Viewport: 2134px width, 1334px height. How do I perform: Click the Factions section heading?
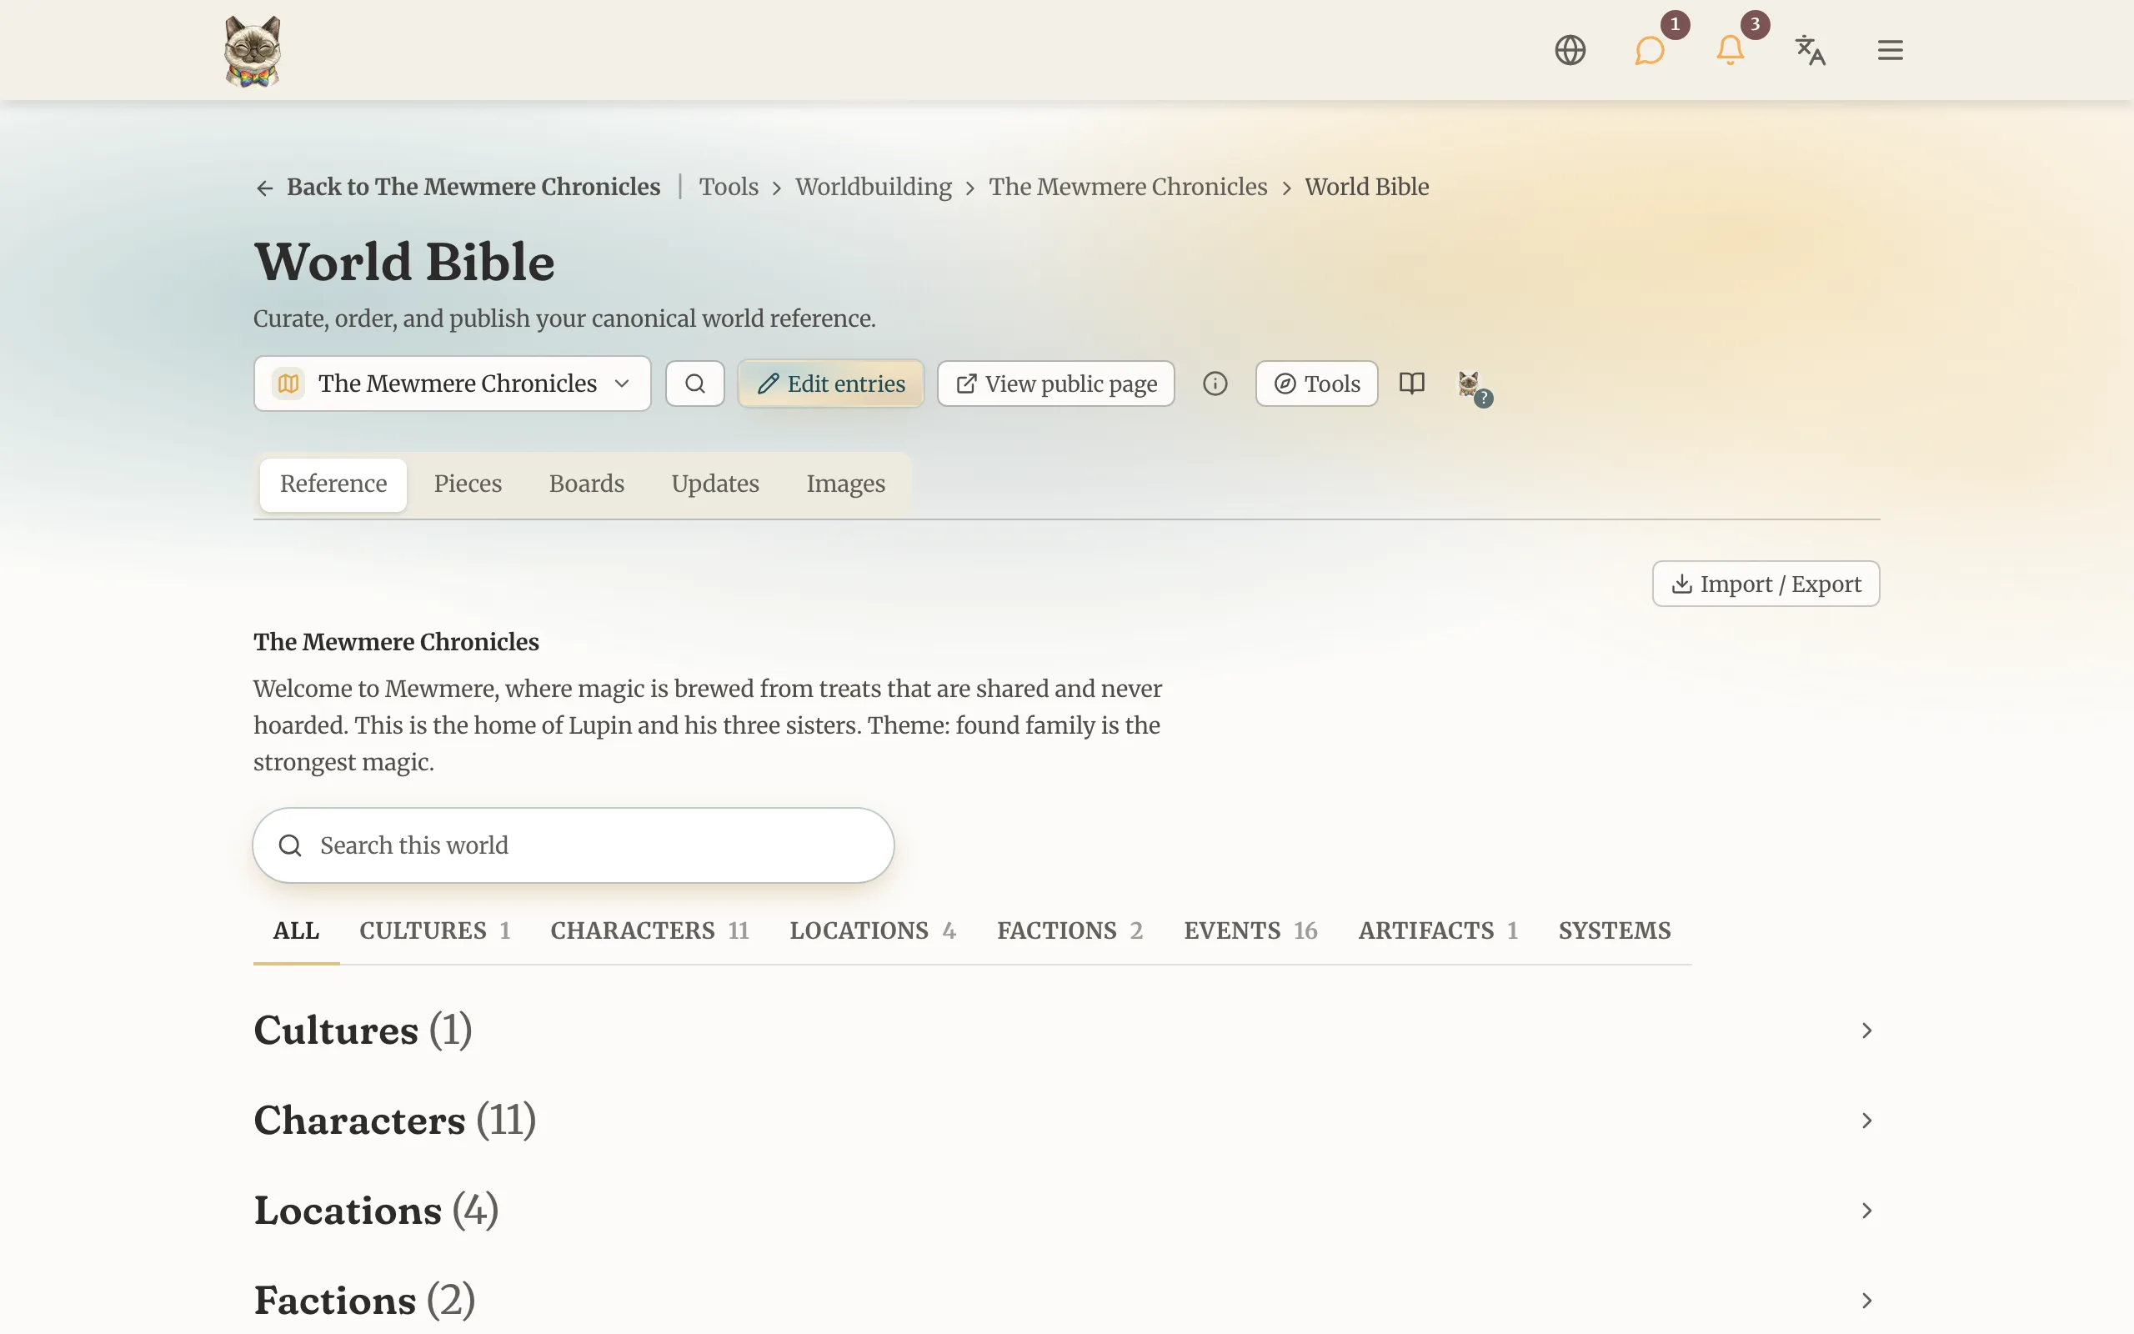(365, 1301)
